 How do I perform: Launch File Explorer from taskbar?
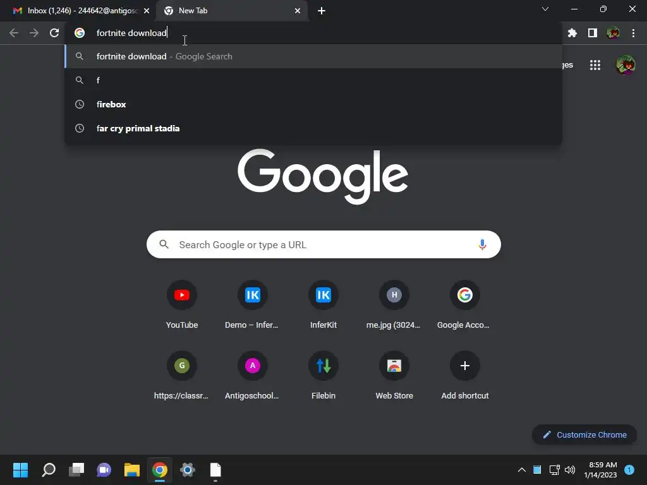[132, 470]
